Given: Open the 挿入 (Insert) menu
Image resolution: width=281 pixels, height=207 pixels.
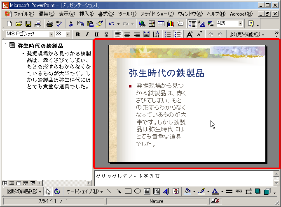Looking at the screenshot, I should click(87, 14).
